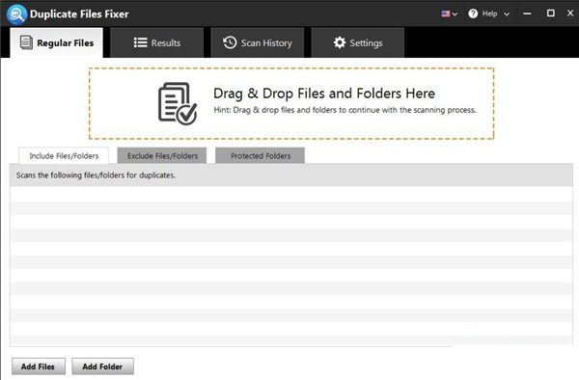Switch to the Regular Files tab
Viewport: 579px width, 380px height.
click(x=57, y=42)
